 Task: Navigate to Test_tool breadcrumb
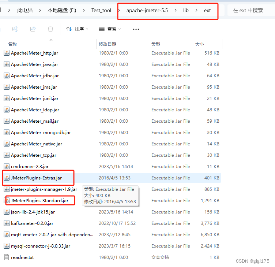click(x=101, y=11)
